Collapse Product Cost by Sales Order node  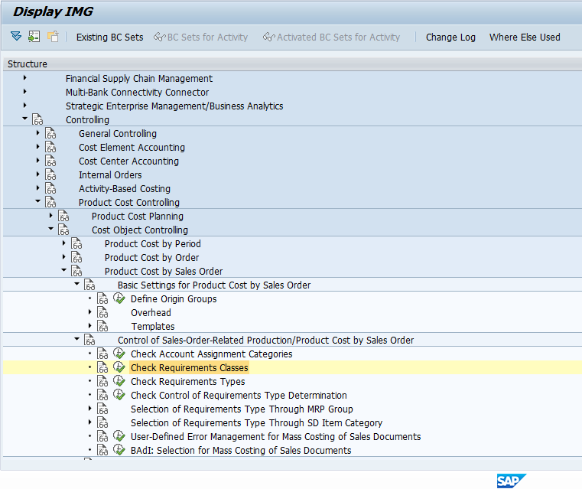(63, 270)
